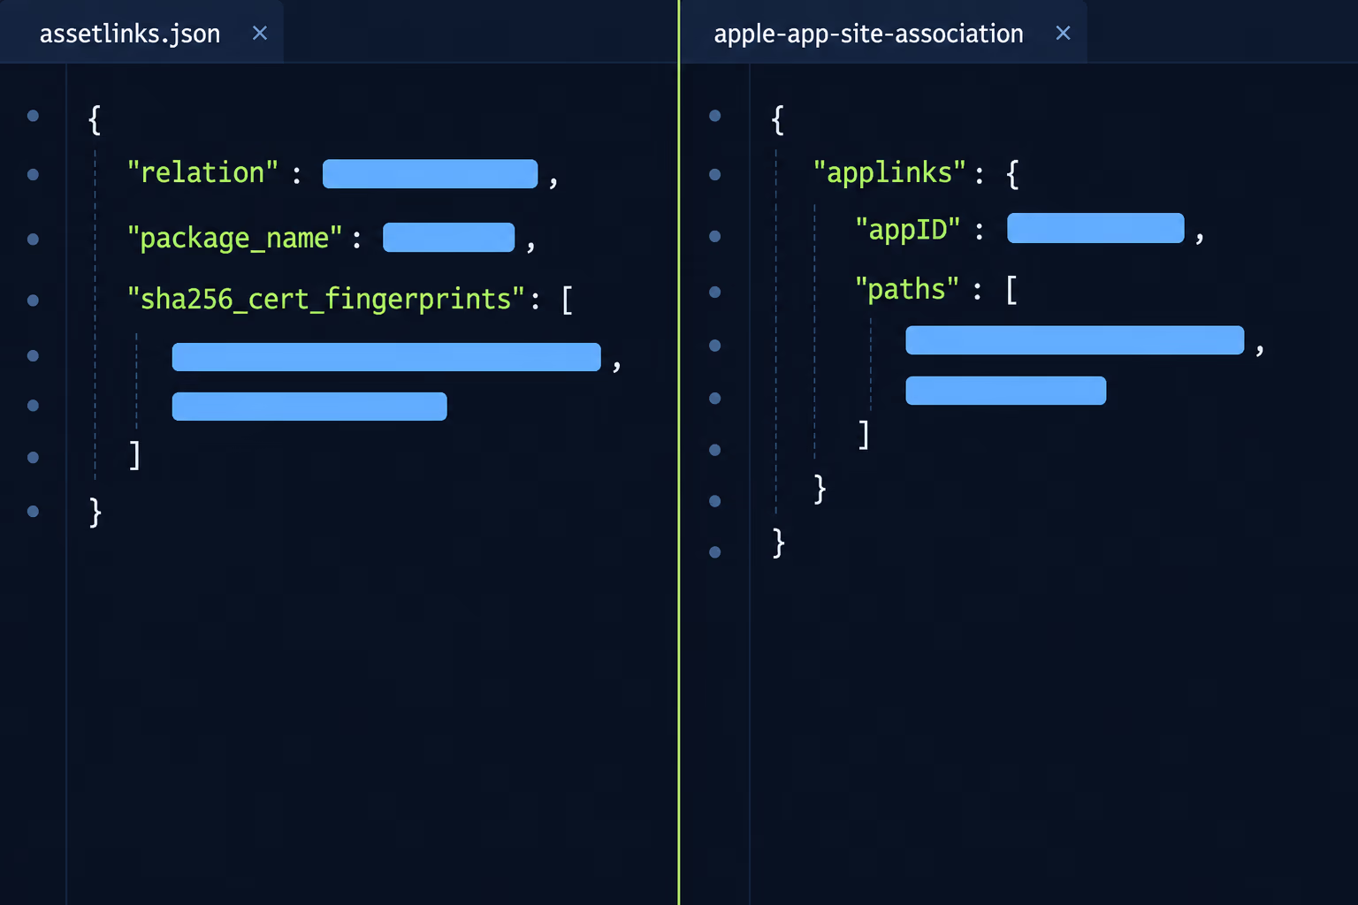The image size is (1358, 905).
Task: Click the longer fingerprint value bar in assetlinks.json
Action: (x=386, y=357)
